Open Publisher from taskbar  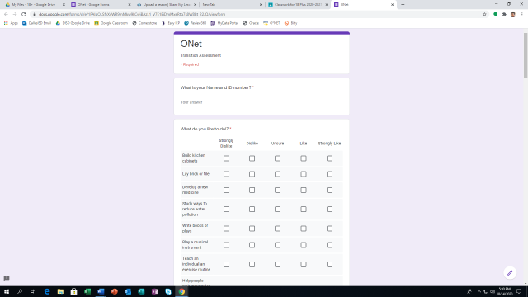tap(141, 291)
